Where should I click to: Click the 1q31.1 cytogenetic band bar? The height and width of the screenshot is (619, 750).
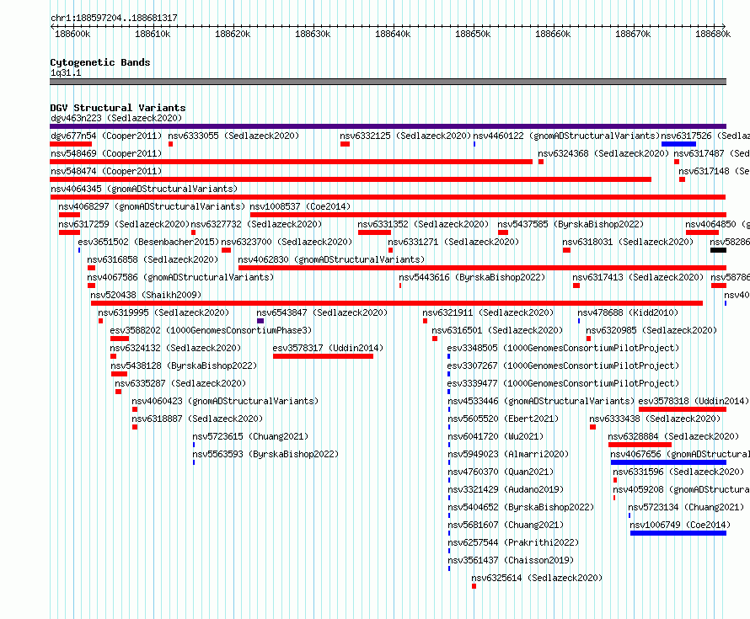tap(388, 82)
